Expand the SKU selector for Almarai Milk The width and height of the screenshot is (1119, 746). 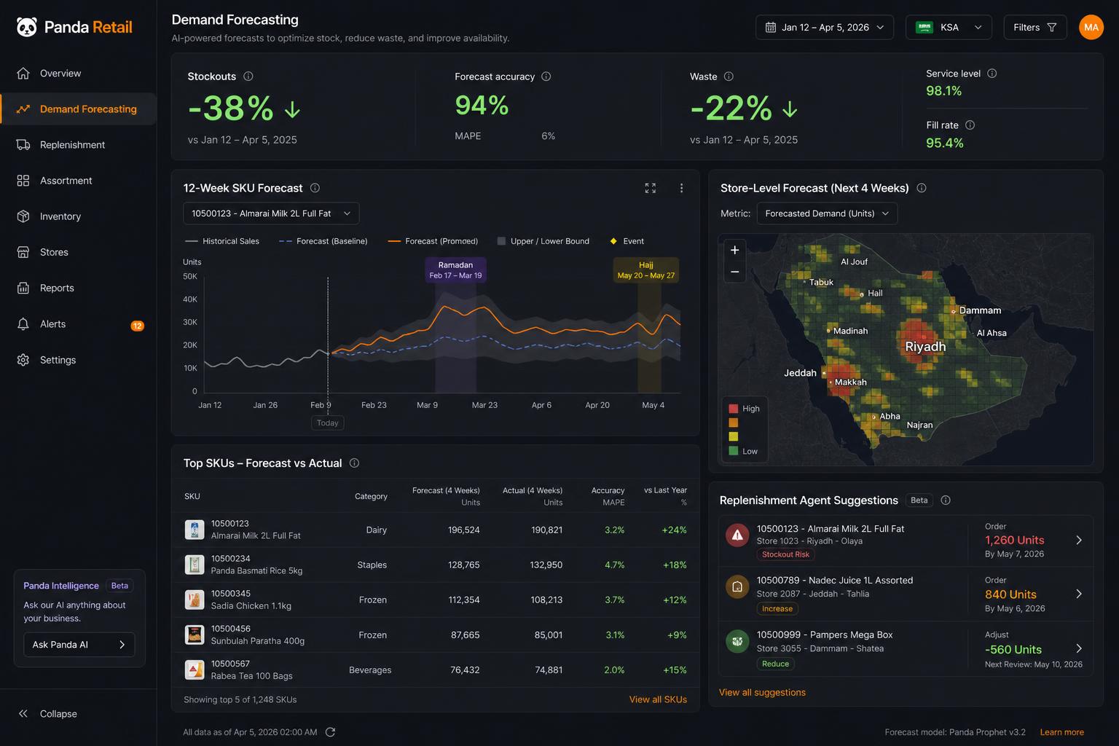click(271, 213)
